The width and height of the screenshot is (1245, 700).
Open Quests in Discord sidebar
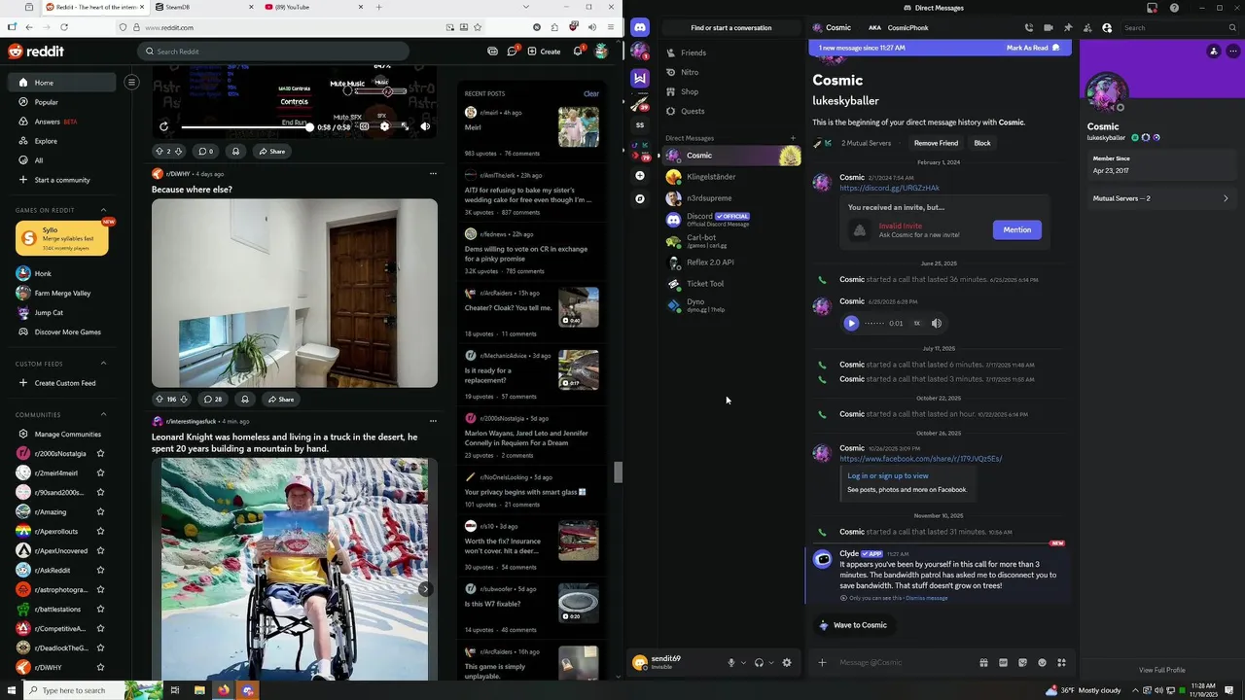(731, 111)
